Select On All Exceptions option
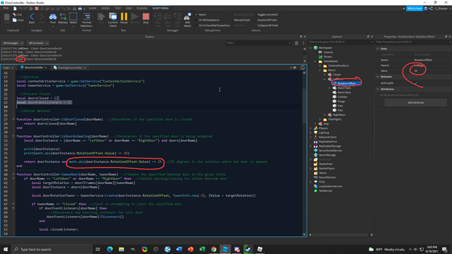This screenshot has height=254, width=452. [x=197, y=20]
